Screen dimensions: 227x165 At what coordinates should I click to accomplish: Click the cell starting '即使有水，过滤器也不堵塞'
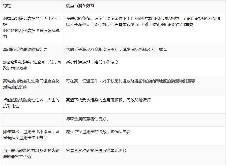(31, 135)
